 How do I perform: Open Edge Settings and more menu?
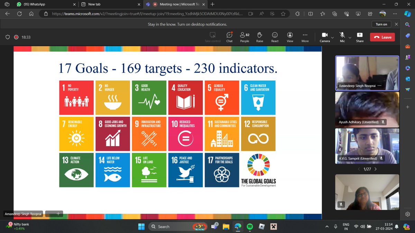395,14
